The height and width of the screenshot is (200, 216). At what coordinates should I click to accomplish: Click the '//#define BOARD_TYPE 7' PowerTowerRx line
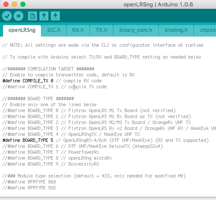tap(51, 152)
